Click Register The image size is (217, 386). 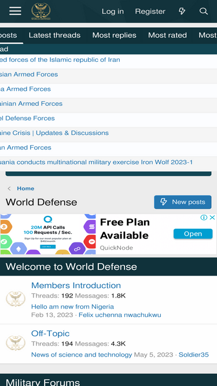(150, 12)
